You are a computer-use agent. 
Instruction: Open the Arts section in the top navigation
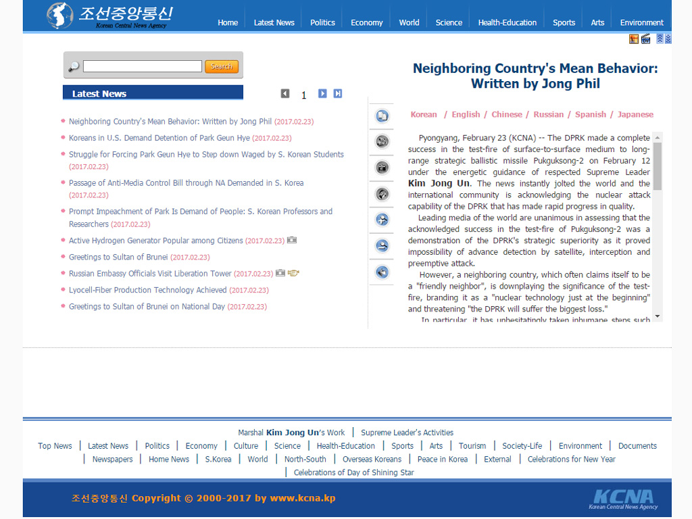597,22
